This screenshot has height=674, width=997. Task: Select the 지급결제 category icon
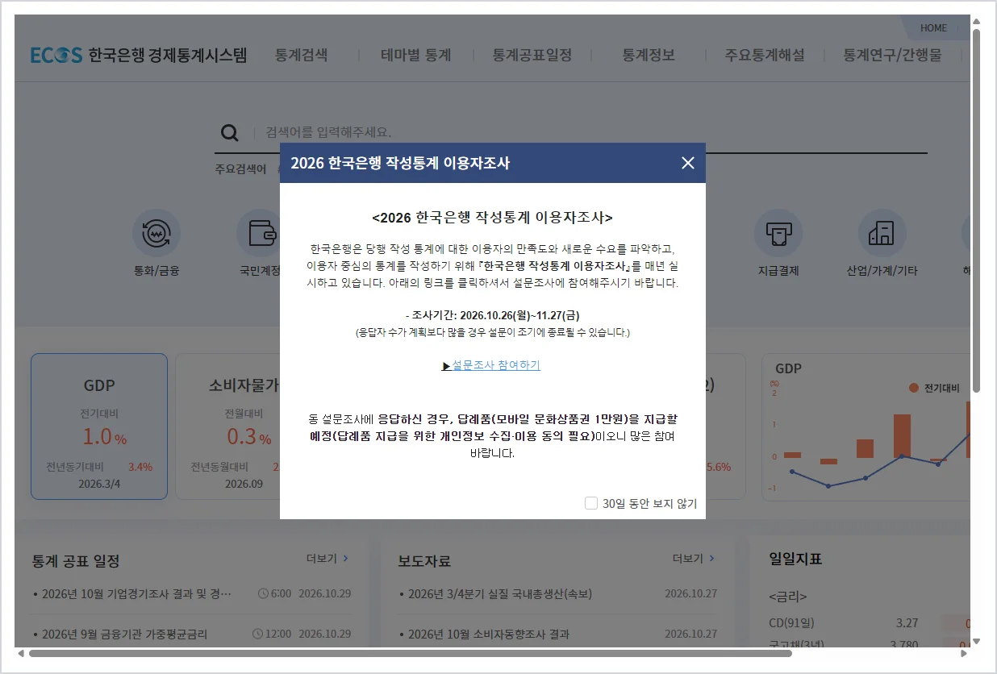(x=778, y=234)
